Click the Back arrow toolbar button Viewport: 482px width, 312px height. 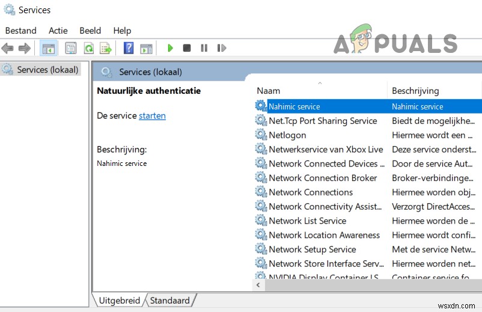coord(7,48)
